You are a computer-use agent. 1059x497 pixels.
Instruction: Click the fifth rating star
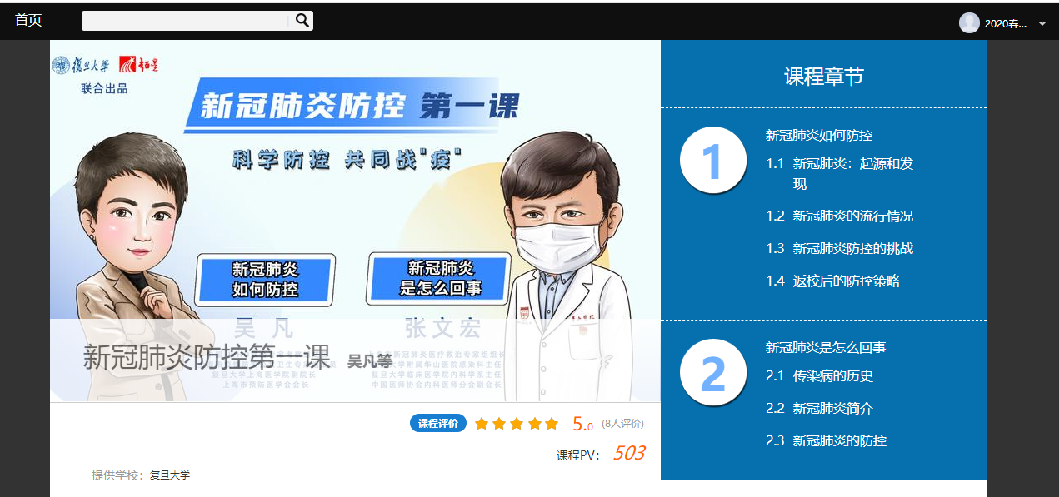click(552, 424)
